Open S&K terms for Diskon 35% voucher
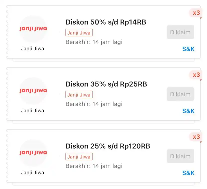 [188, 111]
